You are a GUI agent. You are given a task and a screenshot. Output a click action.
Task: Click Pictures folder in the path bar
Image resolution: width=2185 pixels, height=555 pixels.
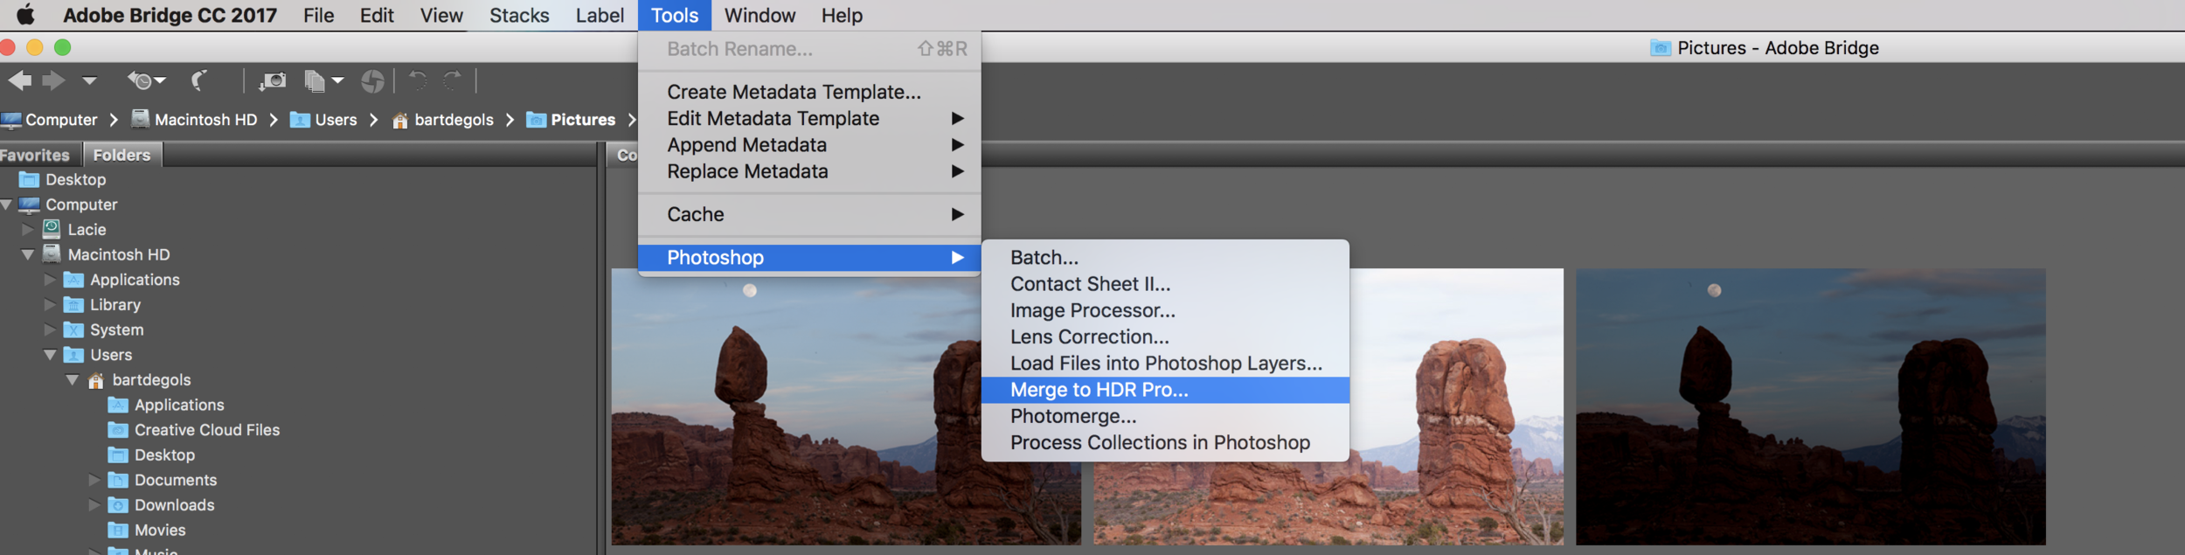[x=571, y=120]
